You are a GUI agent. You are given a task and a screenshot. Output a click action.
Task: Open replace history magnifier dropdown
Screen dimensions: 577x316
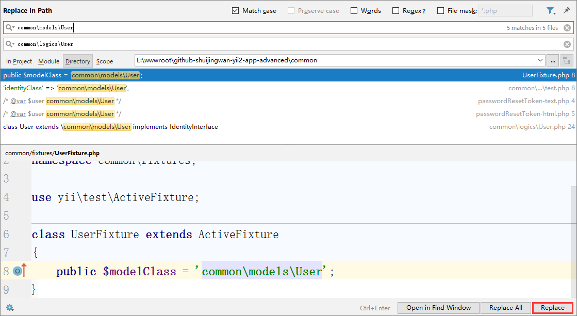coord(10,44)
